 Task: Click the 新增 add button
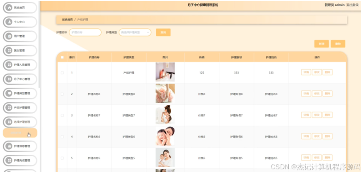coord(321,44)
